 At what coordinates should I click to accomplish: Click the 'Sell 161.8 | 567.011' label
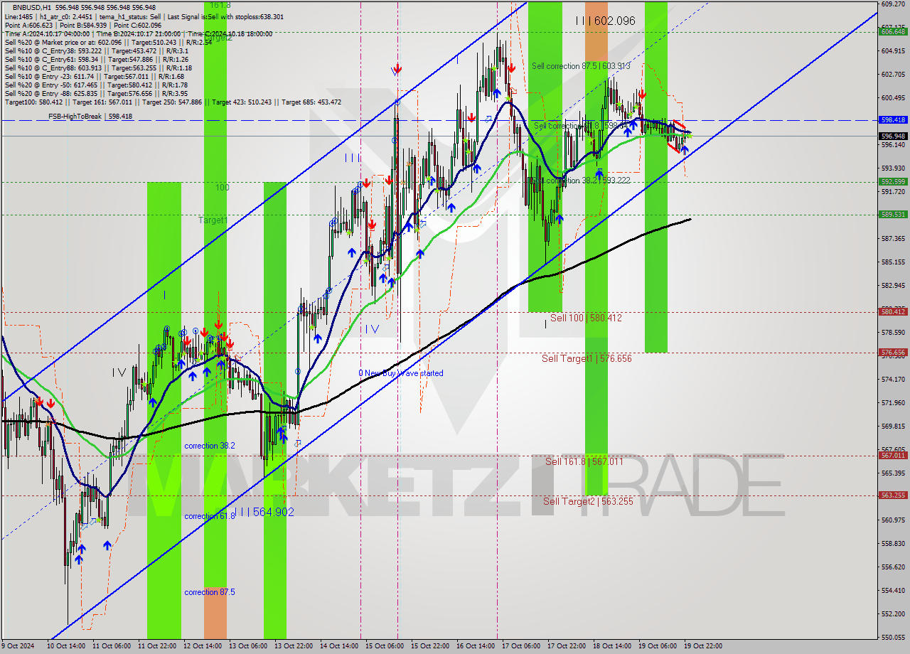tap(584, 461)
